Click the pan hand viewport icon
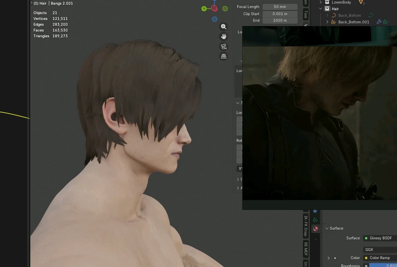This screenshot has width=397, height=267. [x=224, y=36]
